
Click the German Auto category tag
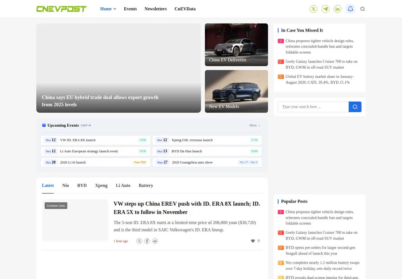point(56,206)
